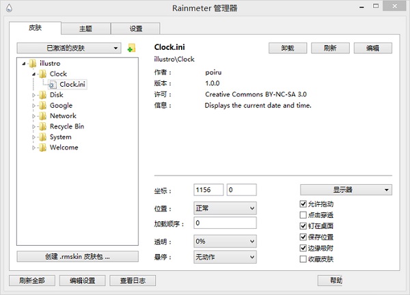Image resolution: width=410 pixels, height=295 pixels.
Task: Click the 编辑设置 button
Action: pyautogui.click(x=82, y=281)
